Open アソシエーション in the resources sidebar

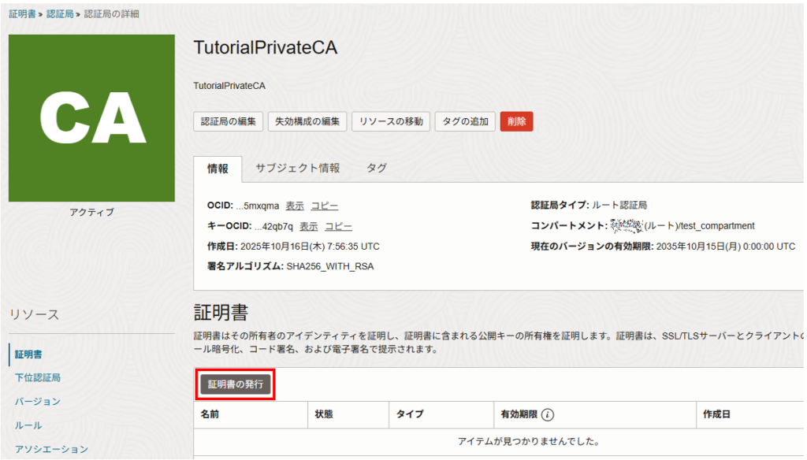(52, 449)
